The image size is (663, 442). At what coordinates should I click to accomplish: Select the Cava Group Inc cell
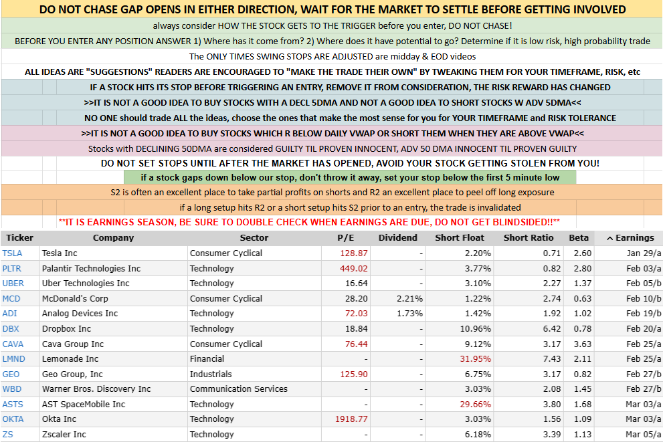113,344
